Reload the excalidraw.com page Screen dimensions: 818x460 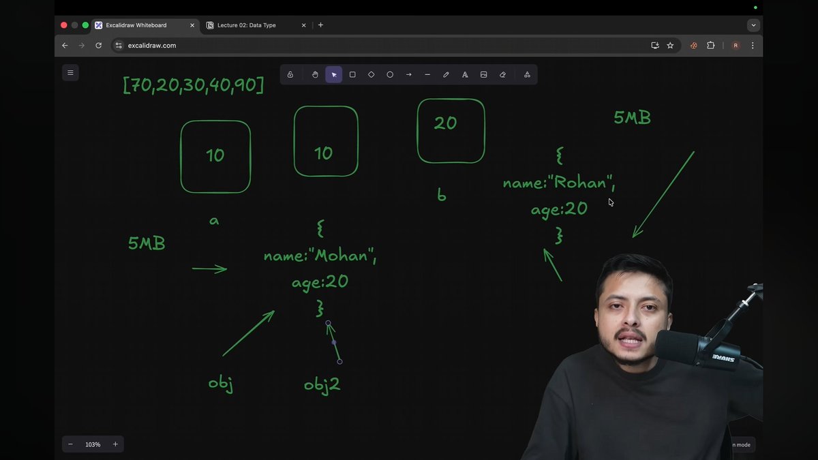click(x=99, y=46)
